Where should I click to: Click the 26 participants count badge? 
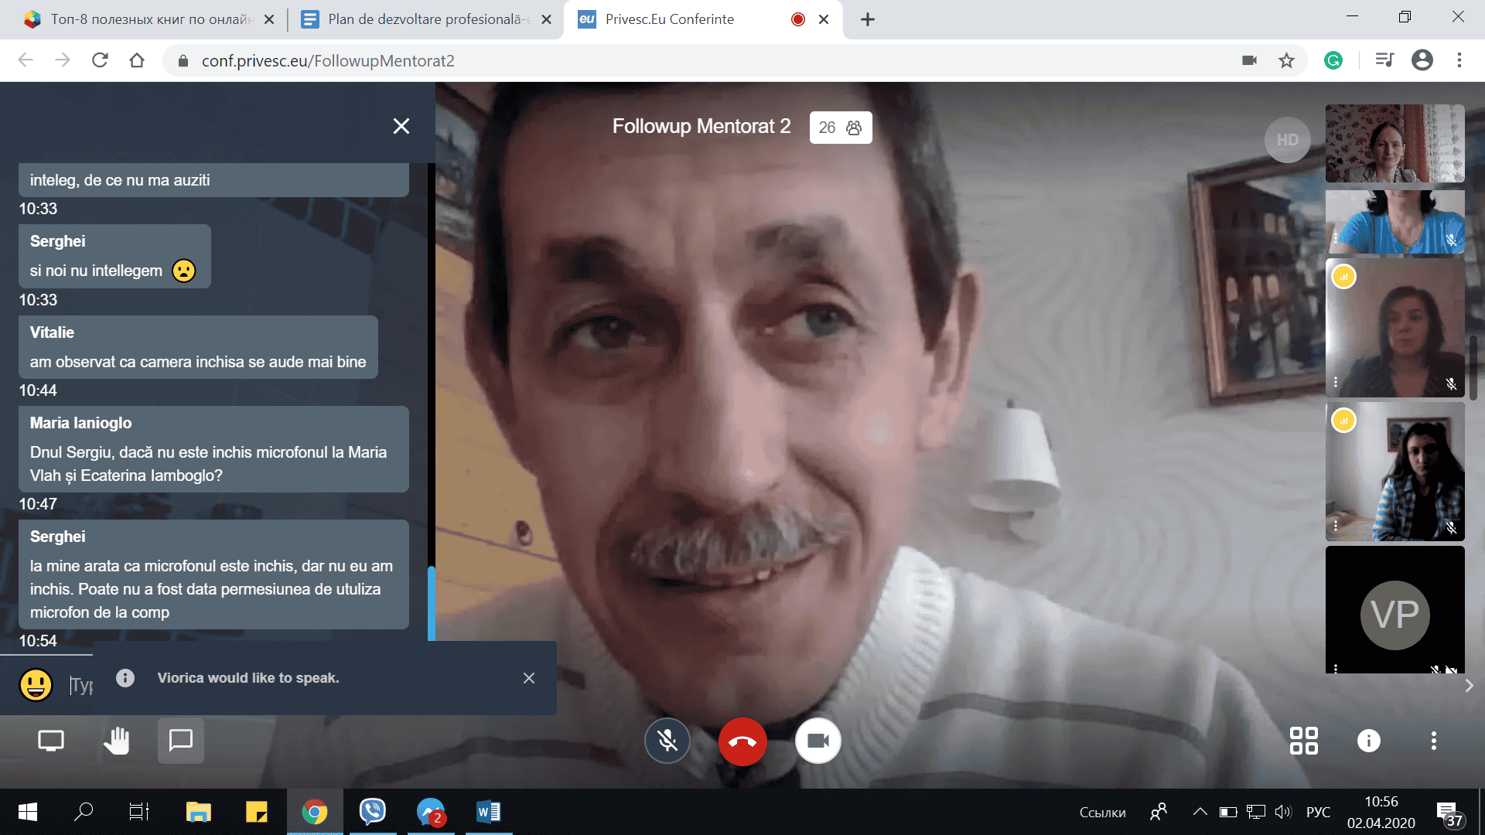(x=840, y=128)
